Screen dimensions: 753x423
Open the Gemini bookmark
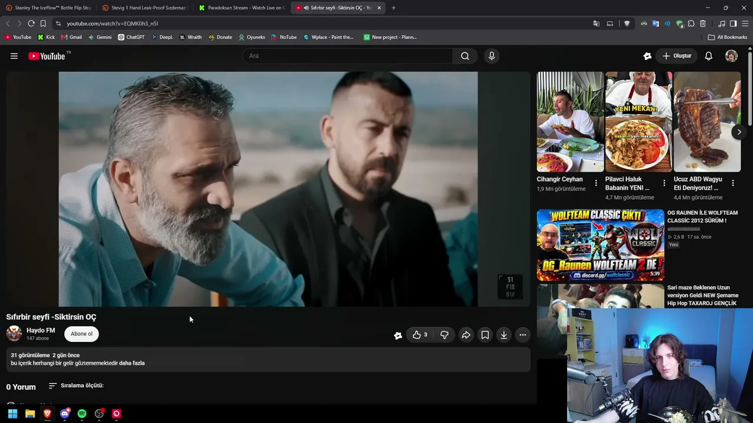pos(100,37)
